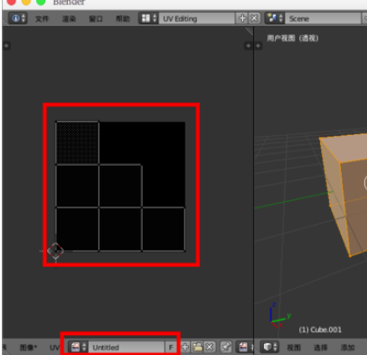Screen dimensions: 367x355
Task: Open the UV menu in the editor header
Action: (x=54, y=348)
